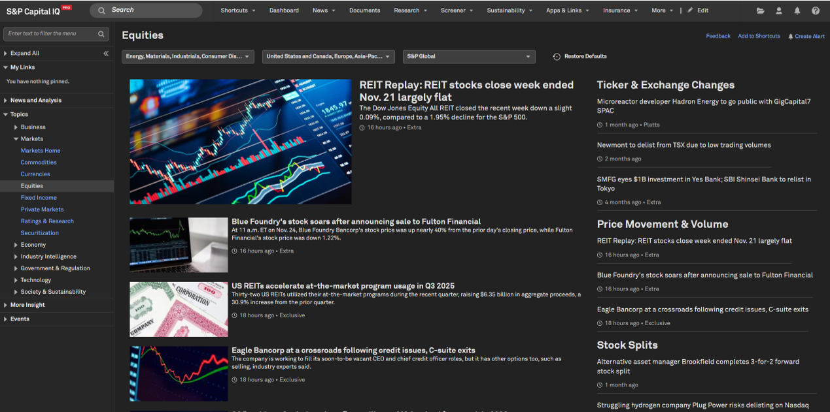Open the Dashboard menu item
Viewport: 830px width, 412px height.
point(284,10)
